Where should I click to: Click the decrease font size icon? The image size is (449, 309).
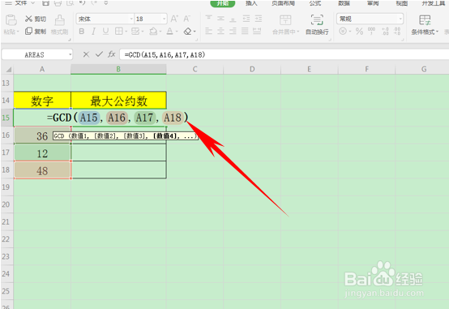(x=186, y=19)
